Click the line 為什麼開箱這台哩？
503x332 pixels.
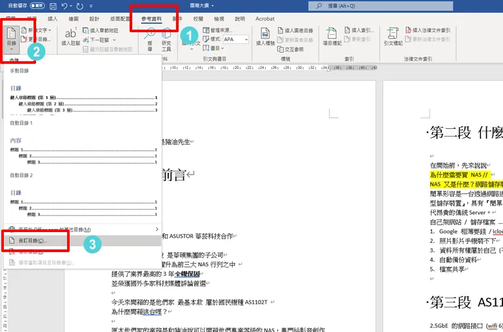click(139, 311)
